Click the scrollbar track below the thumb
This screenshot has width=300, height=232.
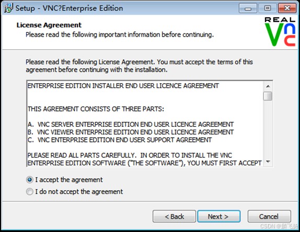(268, 129)
